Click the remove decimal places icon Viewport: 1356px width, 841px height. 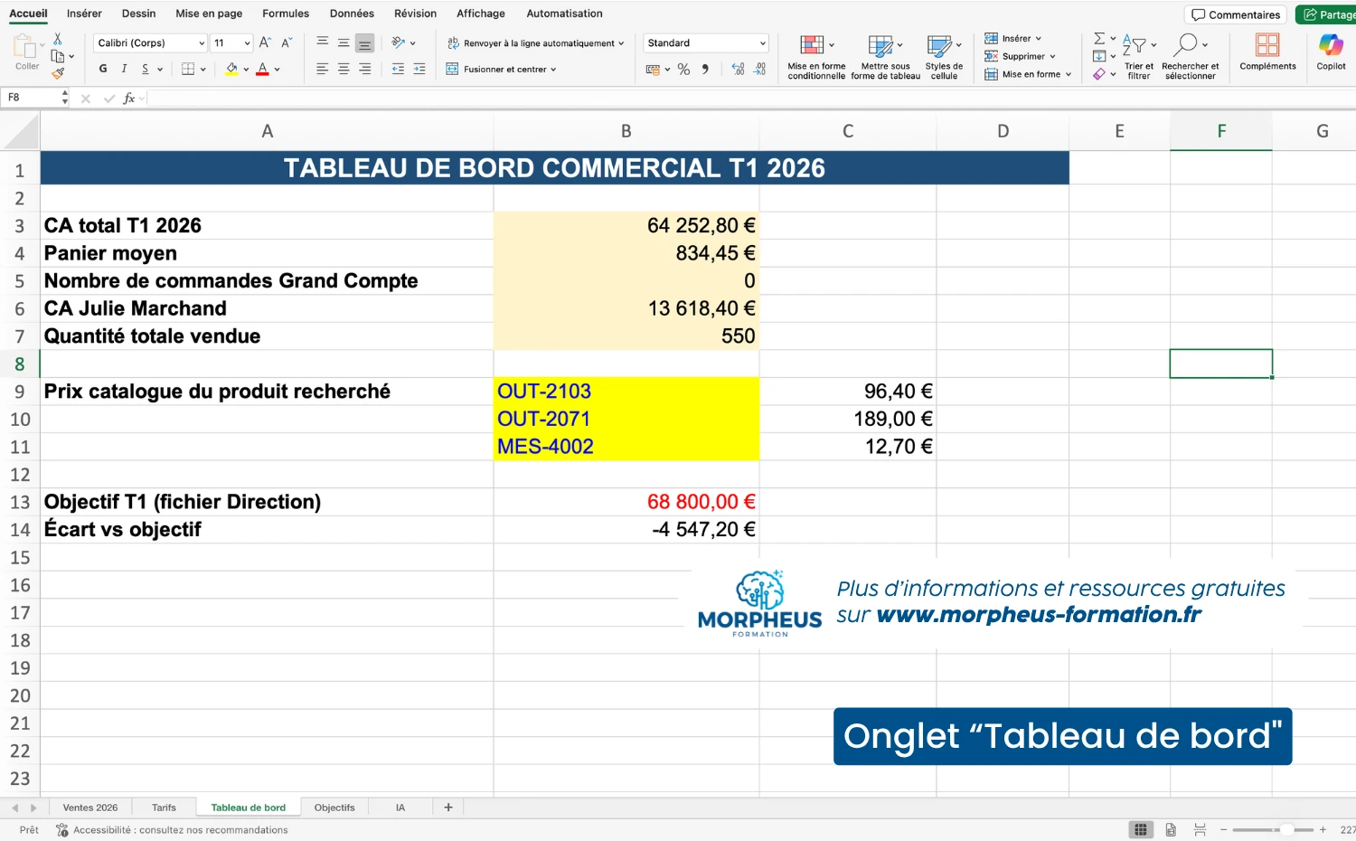click(759, 70)
